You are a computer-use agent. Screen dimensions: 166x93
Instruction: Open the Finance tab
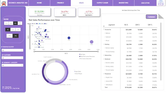[61, 3]
